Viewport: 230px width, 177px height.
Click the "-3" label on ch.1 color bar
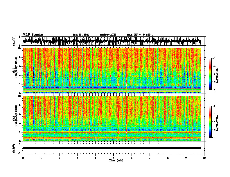click(214, 58)
